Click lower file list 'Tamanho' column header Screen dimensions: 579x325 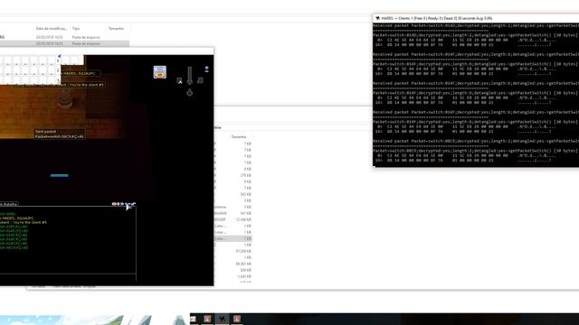tap(239, 136)
